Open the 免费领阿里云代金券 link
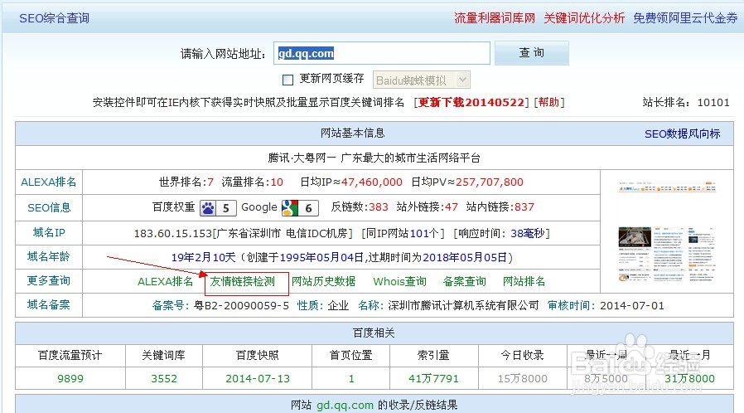 coord(685,18)
